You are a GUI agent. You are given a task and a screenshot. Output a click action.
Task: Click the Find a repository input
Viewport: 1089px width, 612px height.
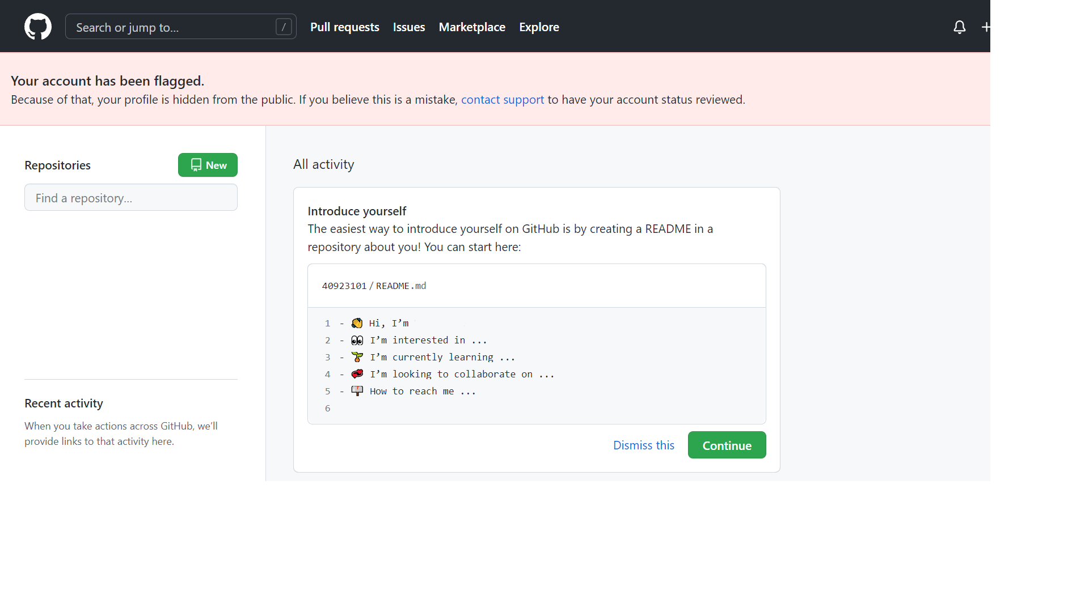click(x=131, y=198)
